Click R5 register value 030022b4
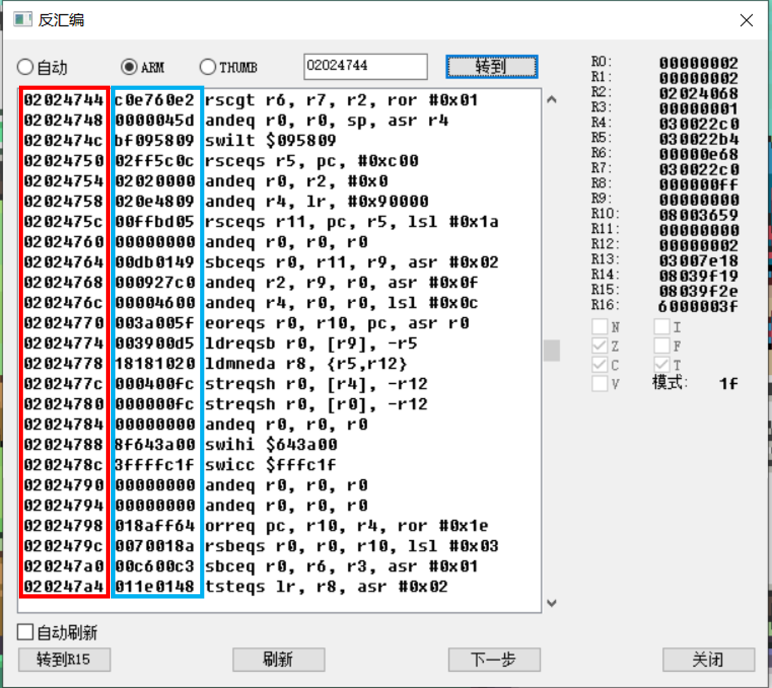This screenshot has width=772, height=688. tap(699, 139)
